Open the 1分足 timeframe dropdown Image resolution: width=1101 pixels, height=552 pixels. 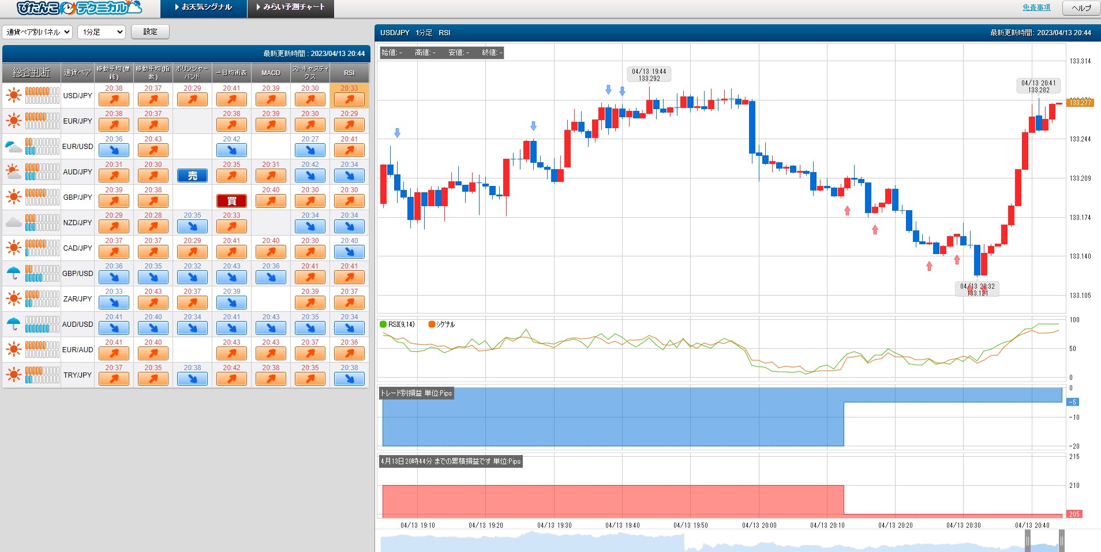coord(102,32)
